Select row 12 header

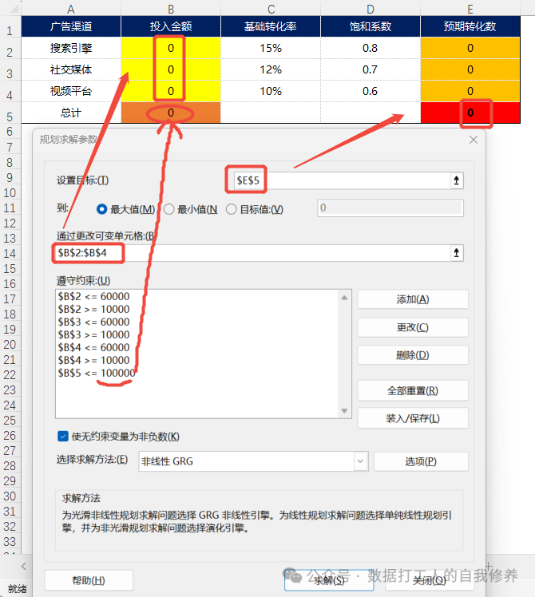tap(10, 223)
